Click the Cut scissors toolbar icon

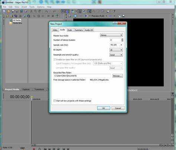pos(31,11)
